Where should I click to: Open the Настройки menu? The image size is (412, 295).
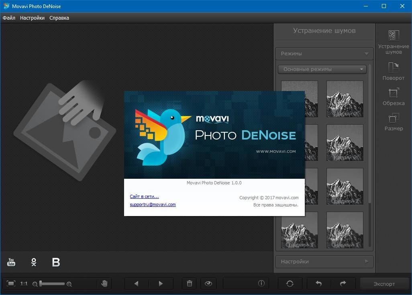click(x=32, y=18)
